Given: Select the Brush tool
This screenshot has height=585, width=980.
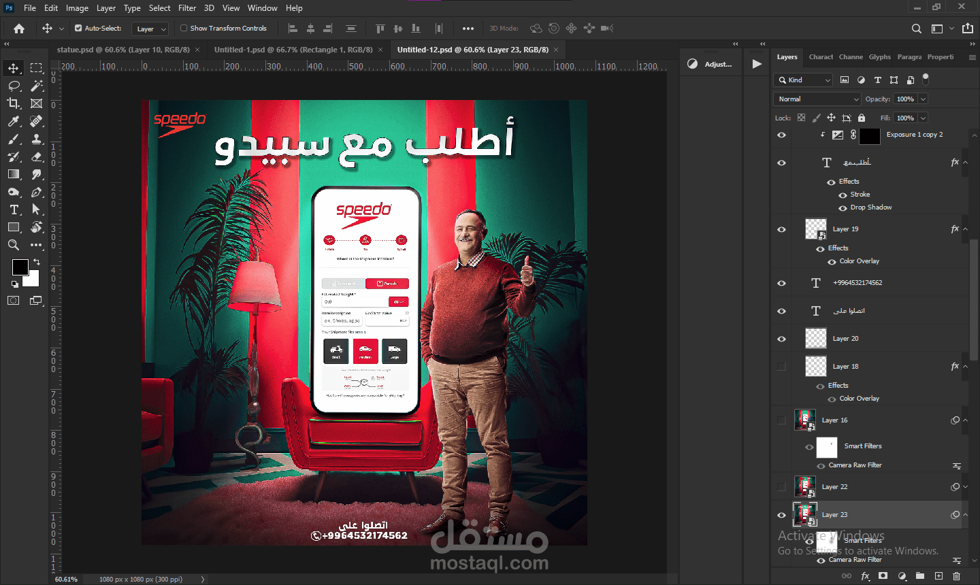Looking at the screenshot, I should 14,139.
